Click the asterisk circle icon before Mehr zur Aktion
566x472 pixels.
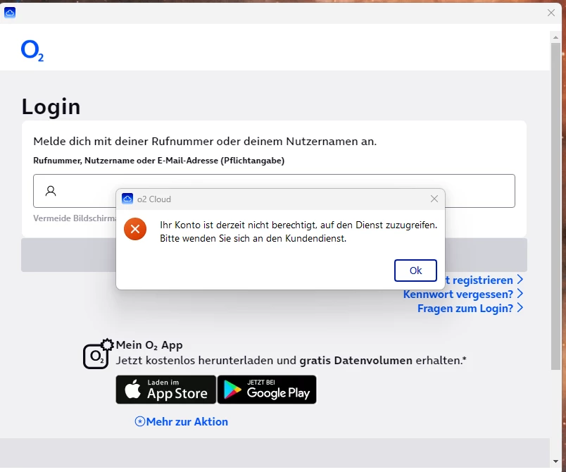139,421
